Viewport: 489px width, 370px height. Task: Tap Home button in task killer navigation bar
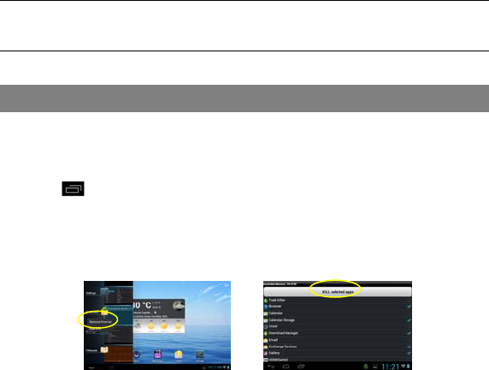286,367
